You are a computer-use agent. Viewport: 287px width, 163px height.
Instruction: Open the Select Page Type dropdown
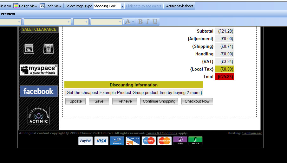[x=122, y=6]
